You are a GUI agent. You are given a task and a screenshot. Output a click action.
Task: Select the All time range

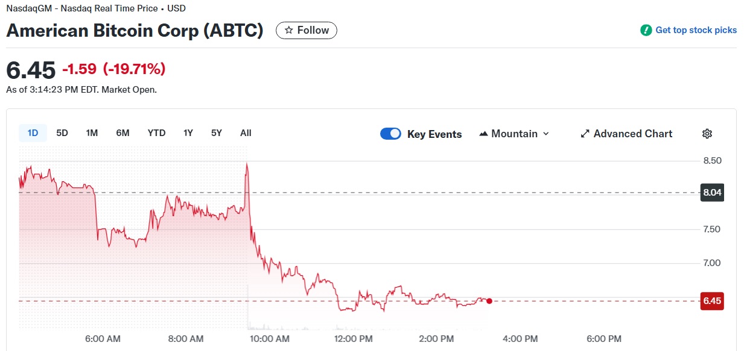click(246, 133)
